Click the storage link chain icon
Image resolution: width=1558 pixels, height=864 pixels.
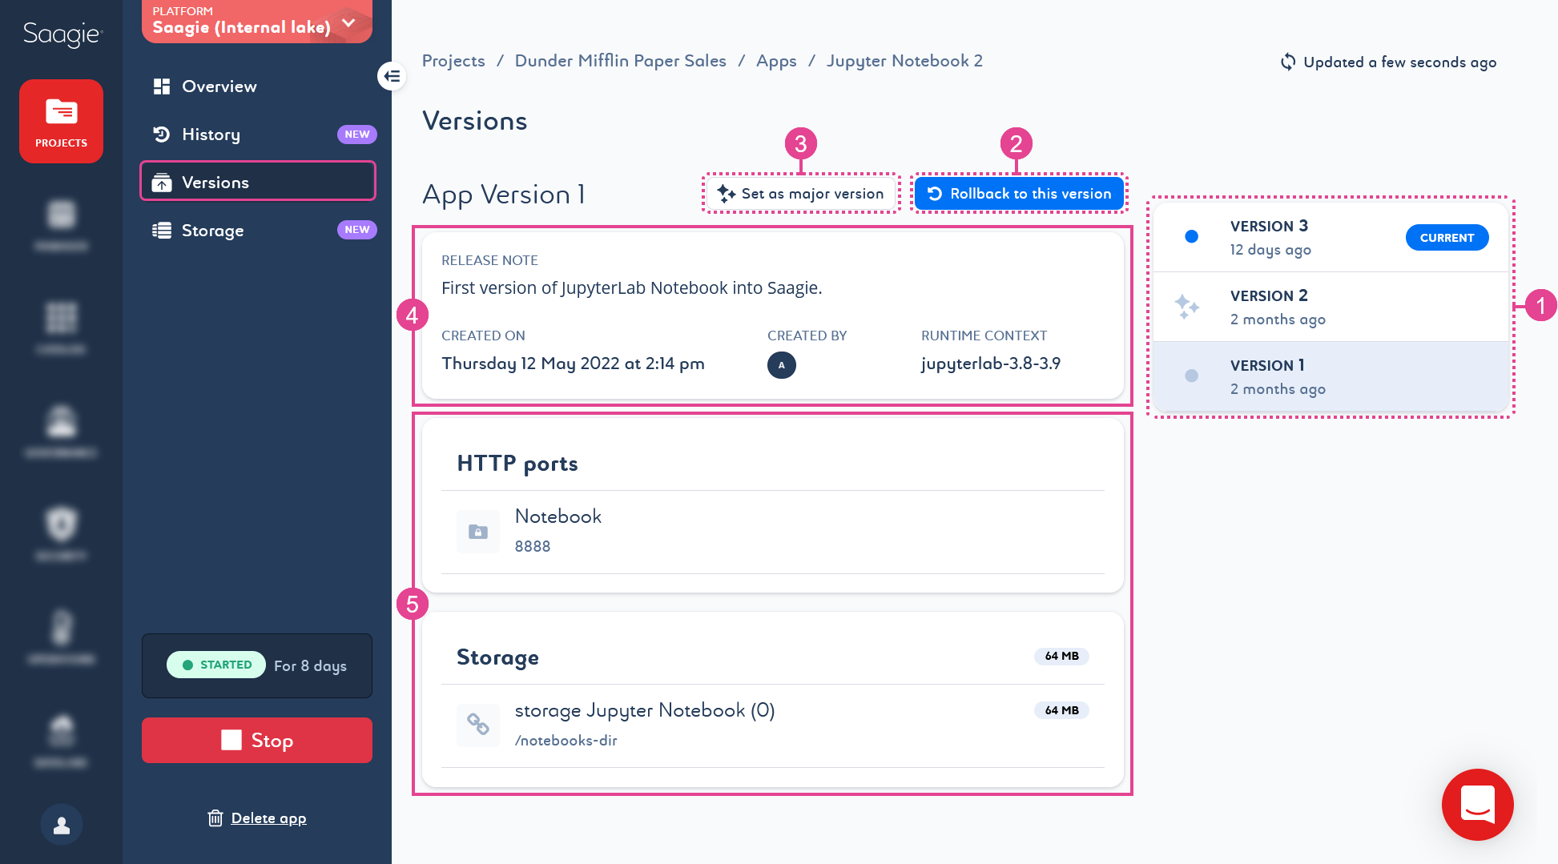tap(478, 725)
